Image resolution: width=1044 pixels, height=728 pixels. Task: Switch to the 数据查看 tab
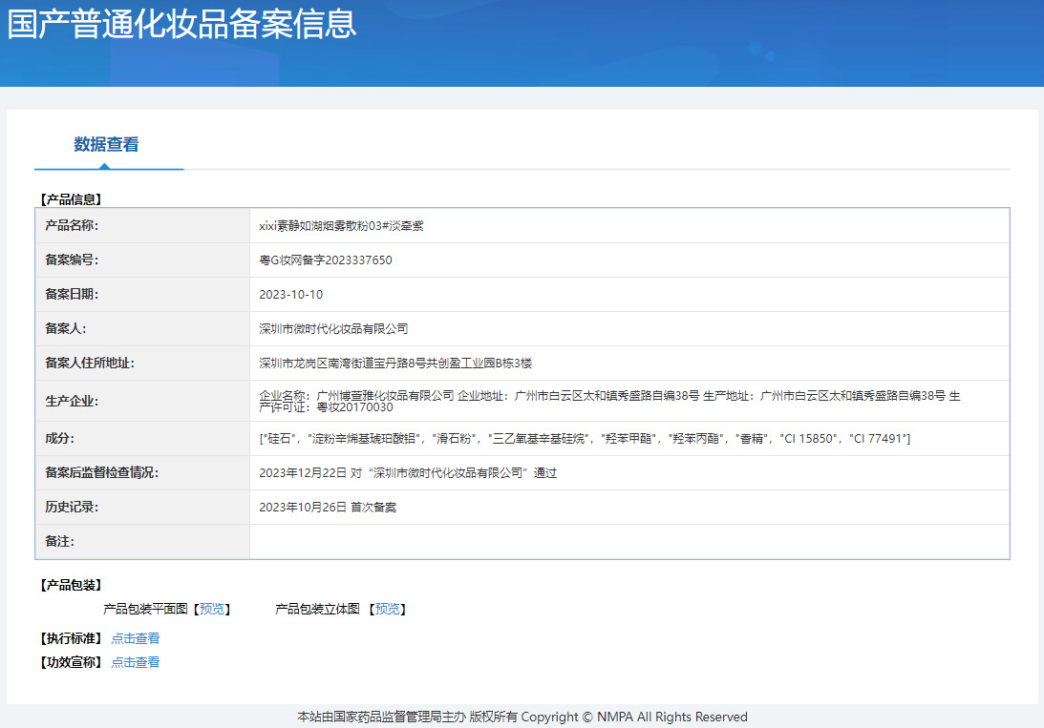(106, 145)
